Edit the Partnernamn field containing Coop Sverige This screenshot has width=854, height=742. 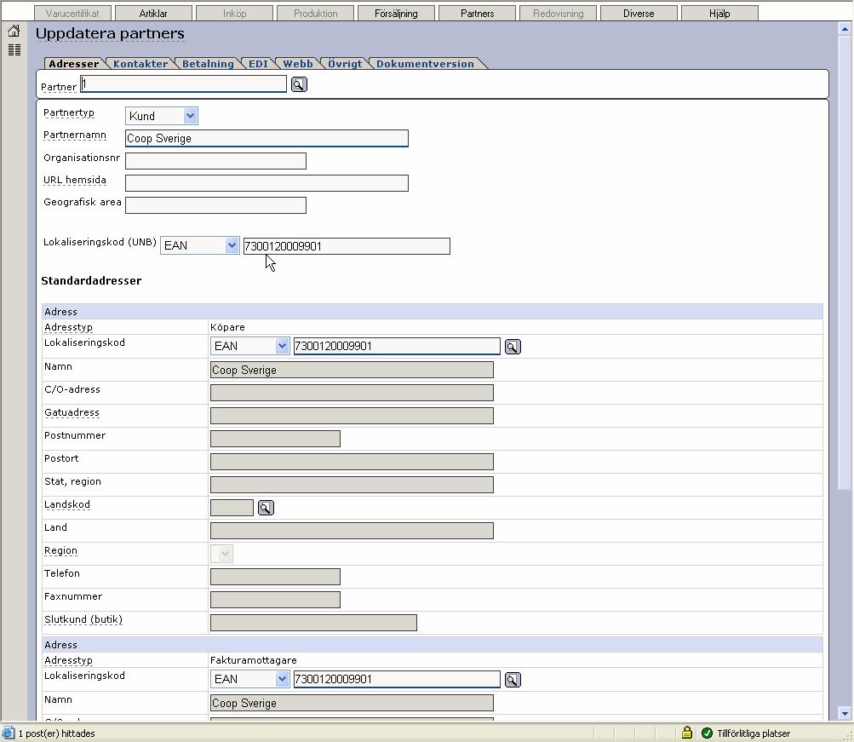pos(267,138)
